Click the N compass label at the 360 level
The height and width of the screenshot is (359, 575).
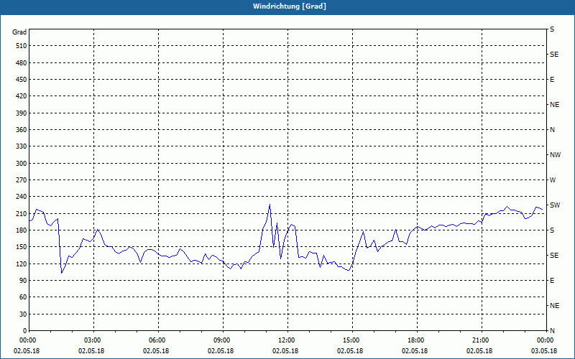tap(552, 130)
